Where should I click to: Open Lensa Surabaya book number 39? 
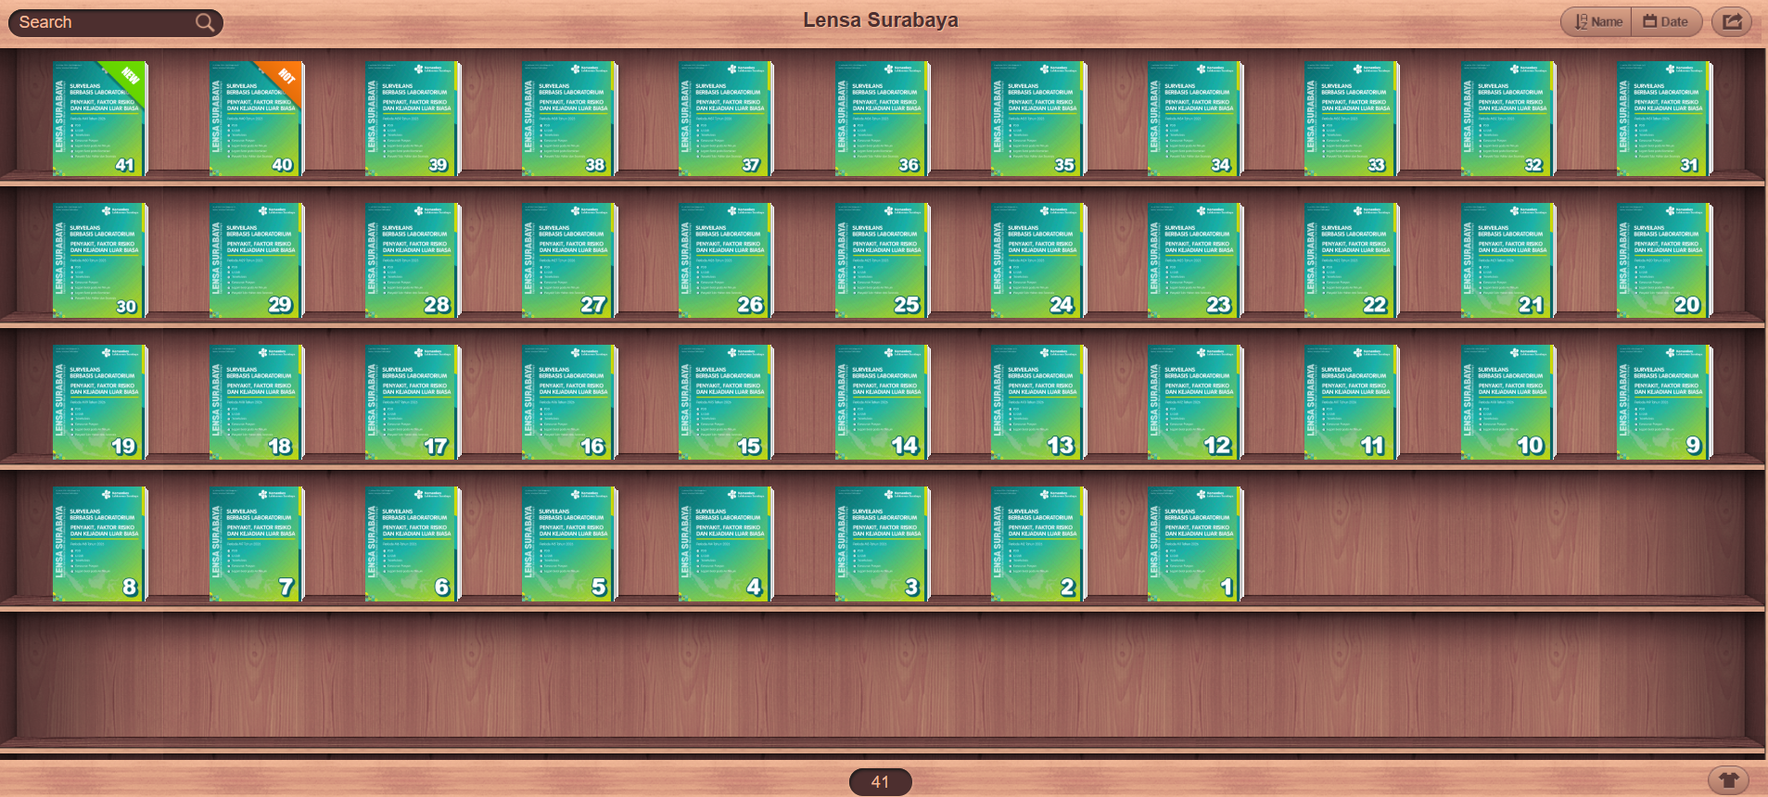click(x=413, y=119)
